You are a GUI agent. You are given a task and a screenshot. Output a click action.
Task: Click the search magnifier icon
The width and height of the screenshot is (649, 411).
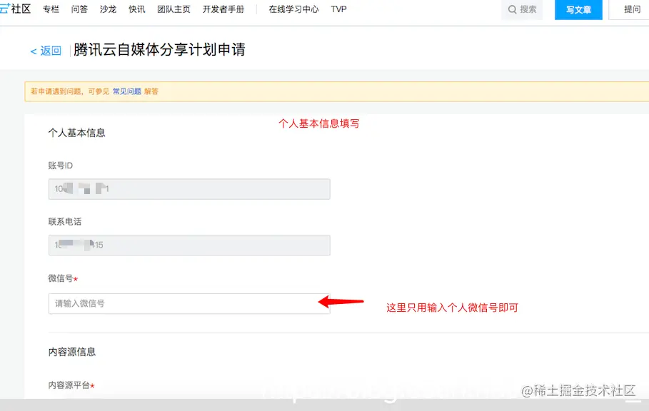[x=513, y=9]
